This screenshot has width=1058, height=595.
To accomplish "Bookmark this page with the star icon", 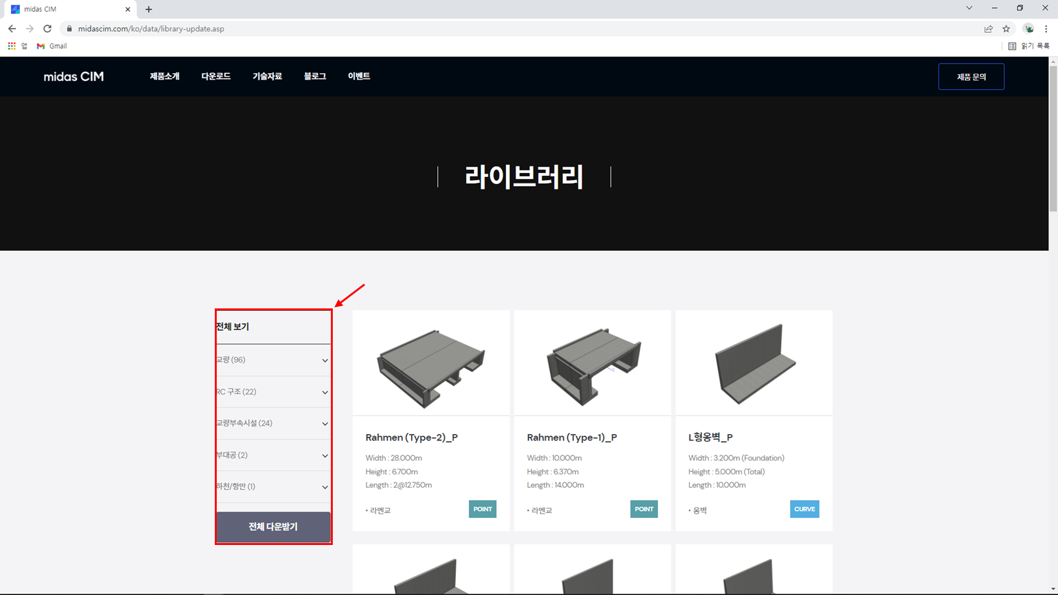I will [1006, 29].
